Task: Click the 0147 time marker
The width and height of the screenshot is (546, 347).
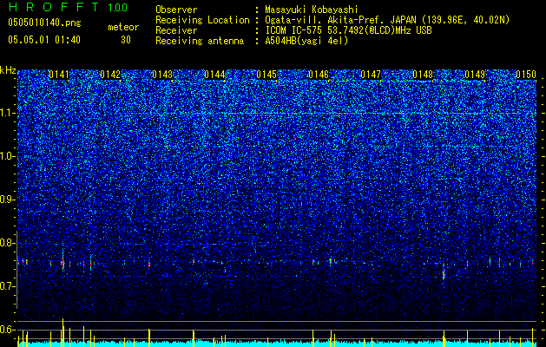Action: click(x=371, y=75)
